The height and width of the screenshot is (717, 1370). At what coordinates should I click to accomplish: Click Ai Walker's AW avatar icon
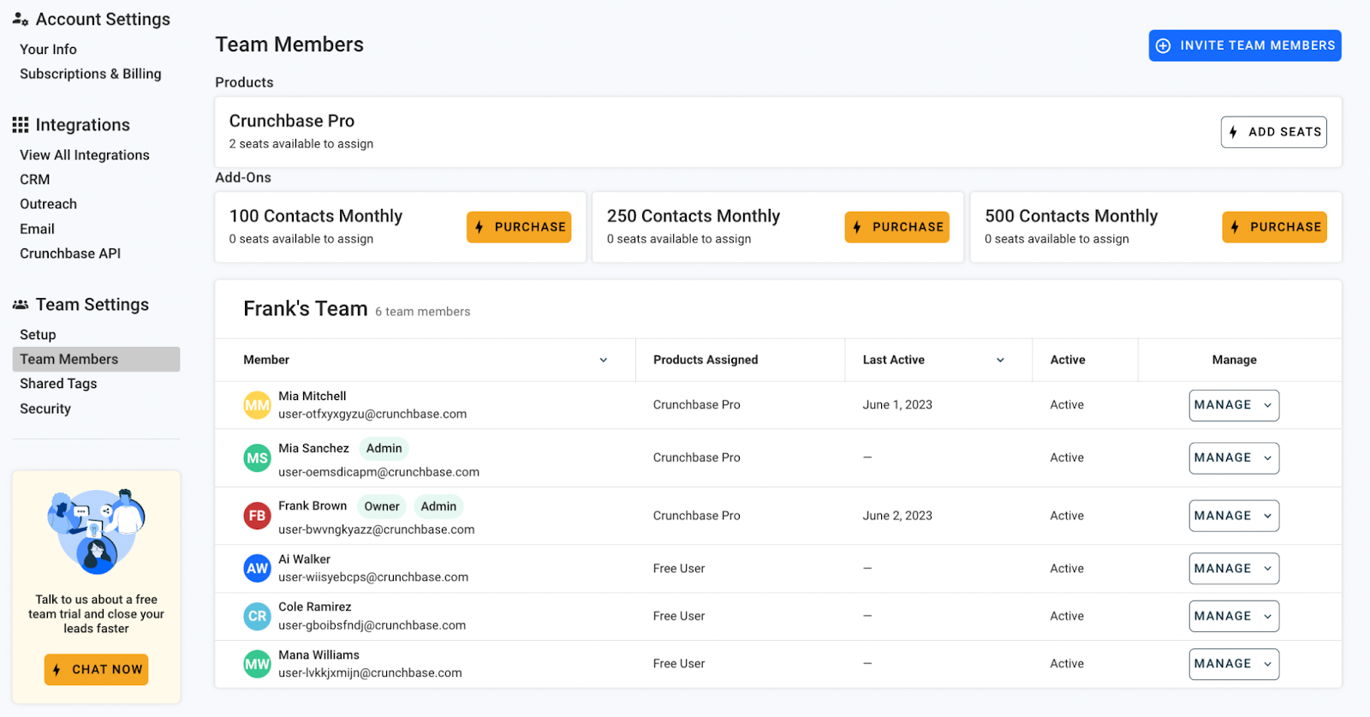[257, 568]
